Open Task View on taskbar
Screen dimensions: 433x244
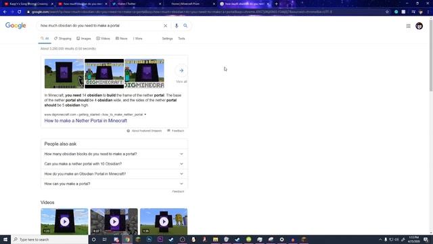(x=105, y=239)
